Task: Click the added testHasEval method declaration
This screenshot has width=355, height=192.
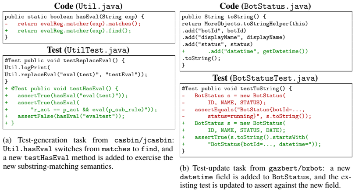Action: tap(61, 89)
